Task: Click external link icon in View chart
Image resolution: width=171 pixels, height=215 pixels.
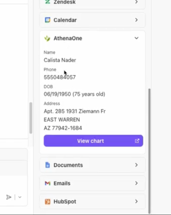Action: [x=137, y=141]
